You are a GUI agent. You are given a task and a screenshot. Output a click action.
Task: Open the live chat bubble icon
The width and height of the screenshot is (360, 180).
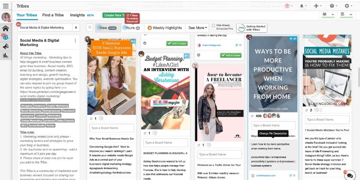pos(350,175)
